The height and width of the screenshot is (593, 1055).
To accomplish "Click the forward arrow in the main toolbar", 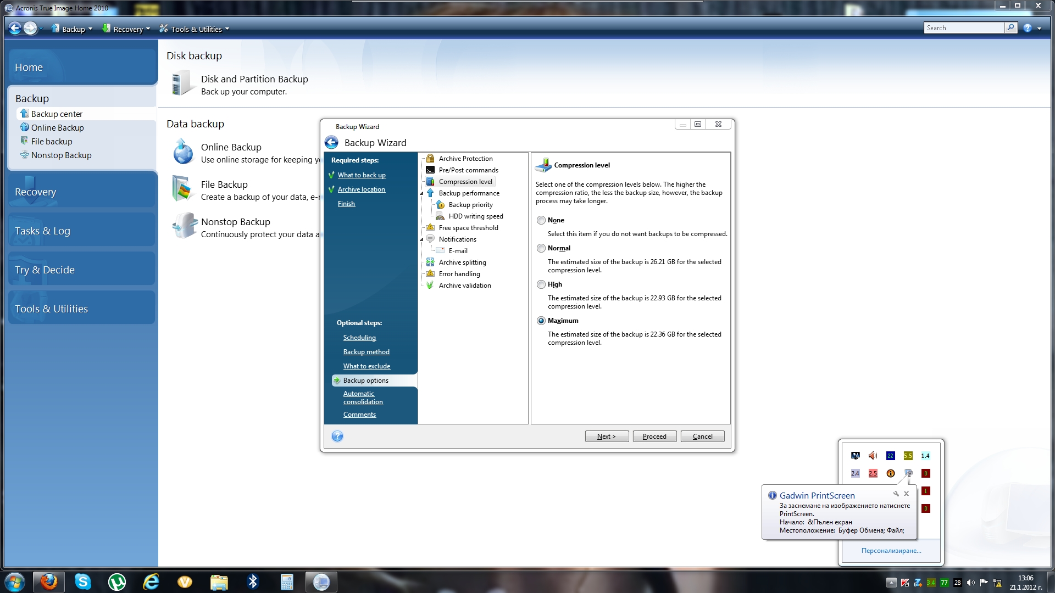I will [x=30, y=29].
